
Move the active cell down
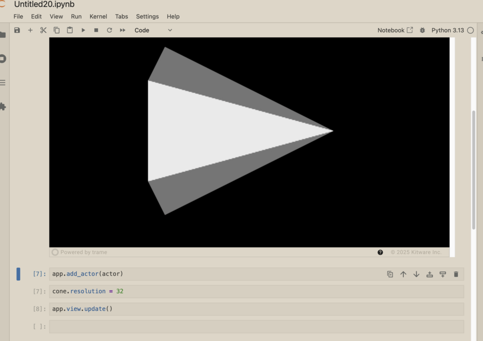click(416, 274)
